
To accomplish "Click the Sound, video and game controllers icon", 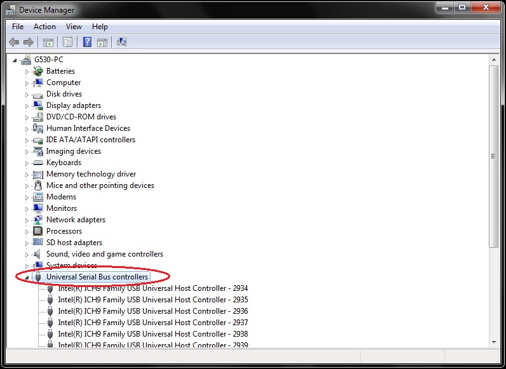I will tap(38, 254).
